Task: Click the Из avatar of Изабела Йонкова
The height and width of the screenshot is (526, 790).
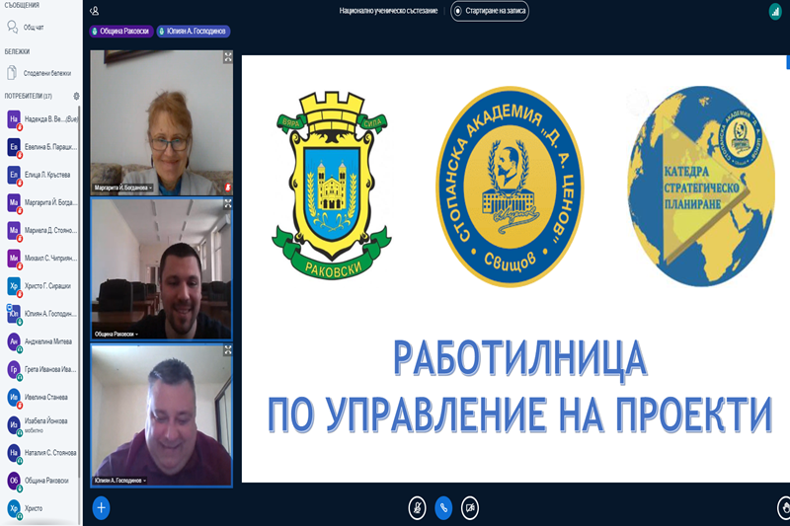Action: pos(14,424)
